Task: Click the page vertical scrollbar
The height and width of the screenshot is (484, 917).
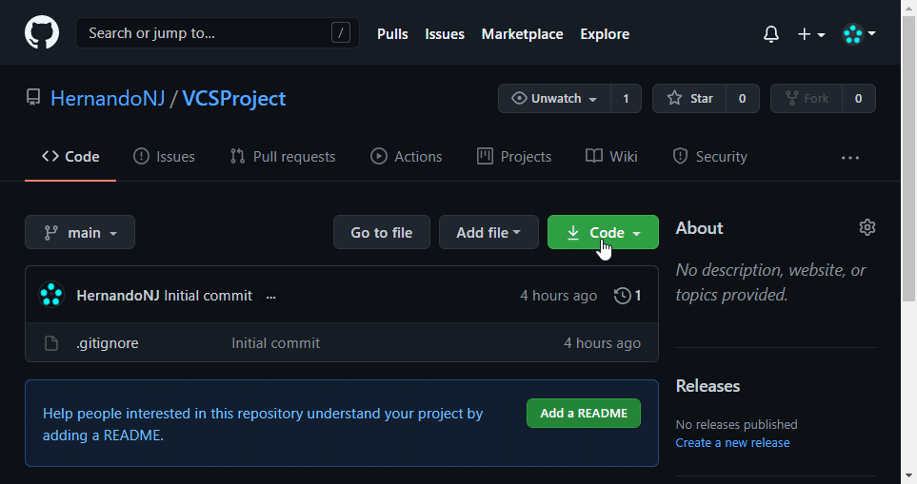Action: [909, 238]
